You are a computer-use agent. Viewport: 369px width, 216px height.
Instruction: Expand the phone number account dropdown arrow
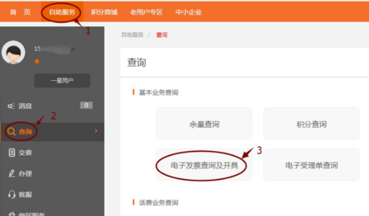73,49
